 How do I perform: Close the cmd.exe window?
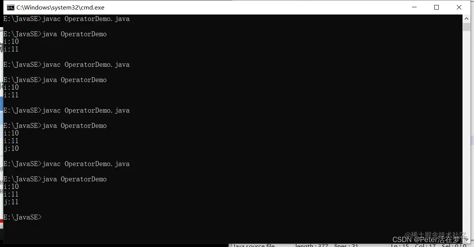click(x=459, y=7)
